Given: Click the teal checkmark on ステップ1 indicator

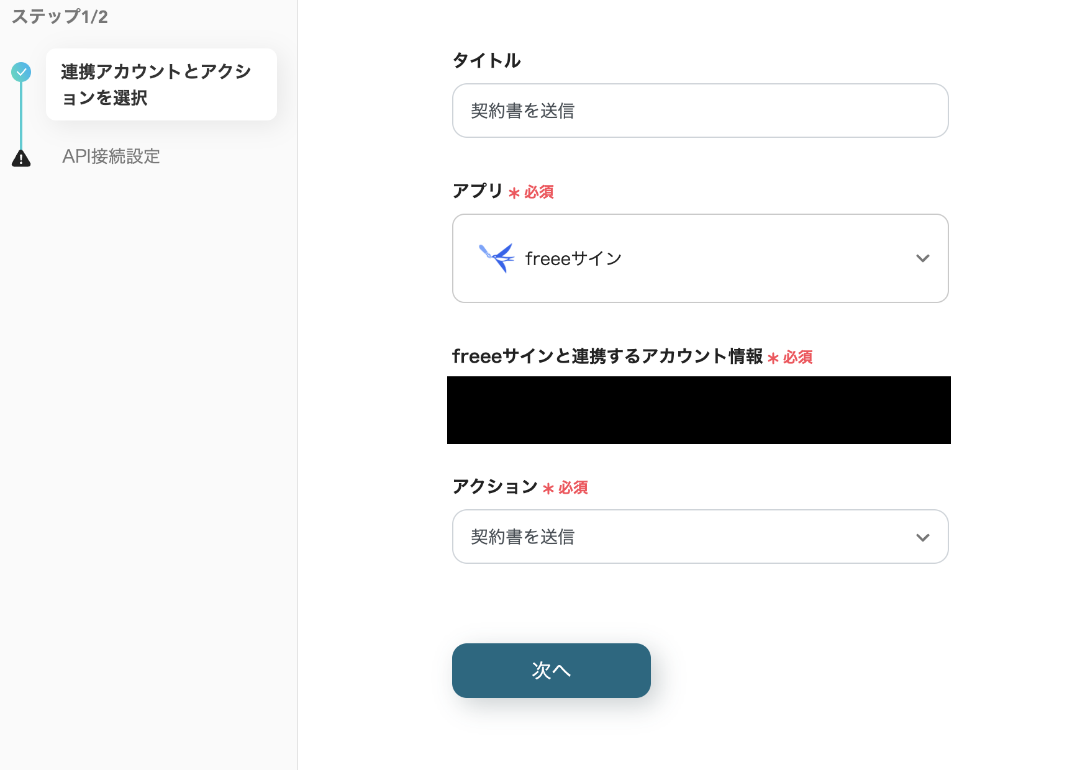Looking at the screenshot, I should [x=21, y=72].
